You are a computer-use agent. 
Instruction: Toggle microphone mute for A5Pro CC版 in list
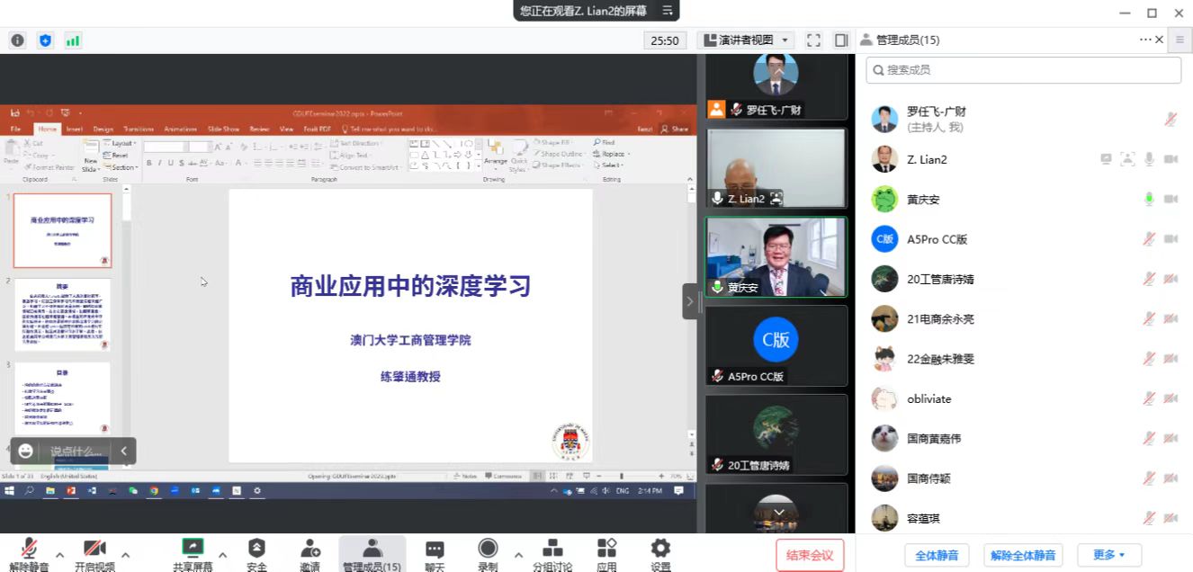(x=1149, y=239)
